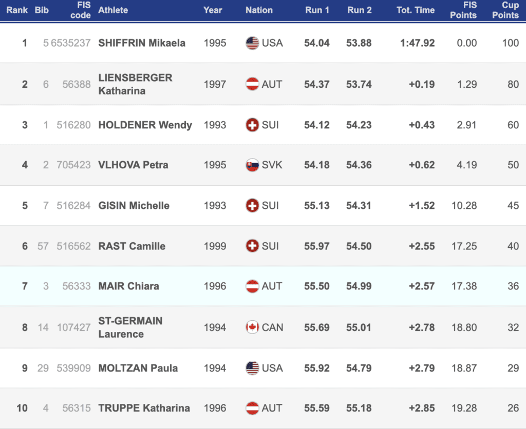This screenshot has width=526, height=429.
Task: Click the USA flag beside Shiffrin's row
Action: [252, 43]
